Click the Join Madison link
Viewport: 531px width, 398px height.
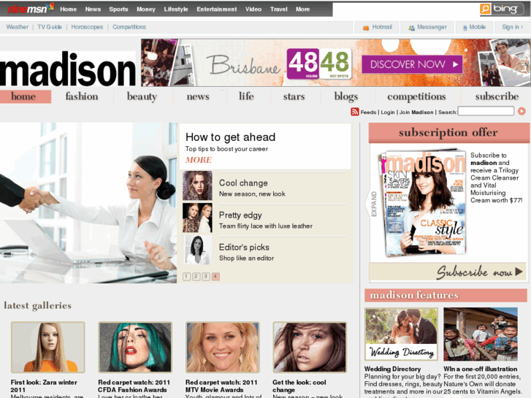(416, 112)
